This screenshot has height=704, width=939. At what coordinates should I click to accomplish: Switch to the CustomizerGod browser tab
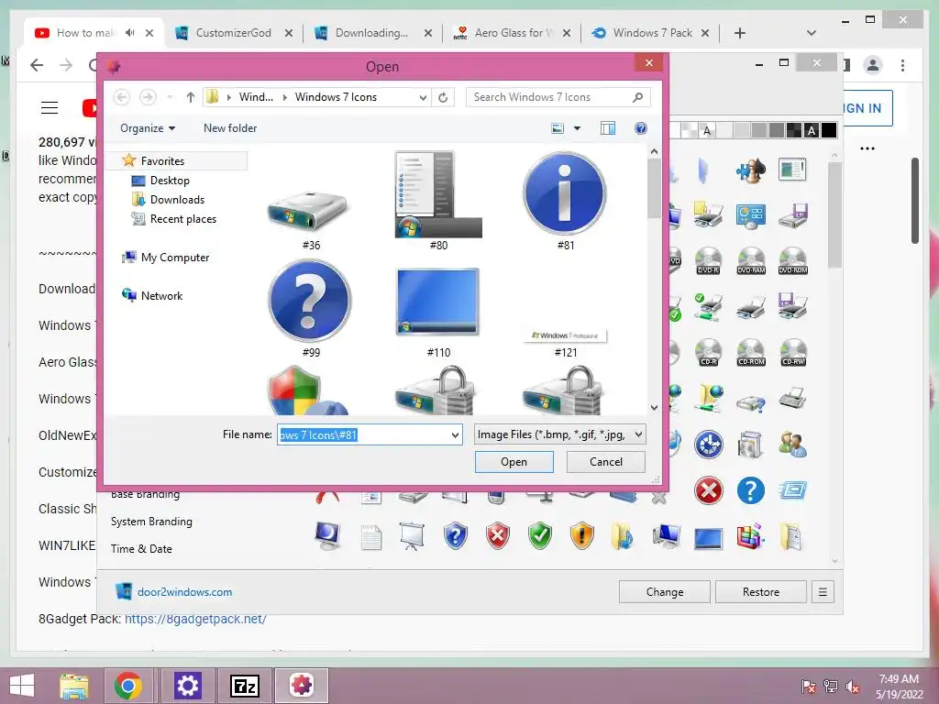pyautogui.click(x=233, y=33)
